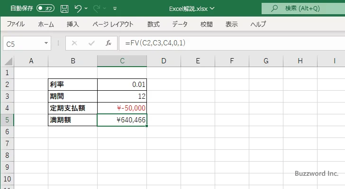Click the formula bar with =FV(C2,C3,C4,0,1)

coord(232,43)
